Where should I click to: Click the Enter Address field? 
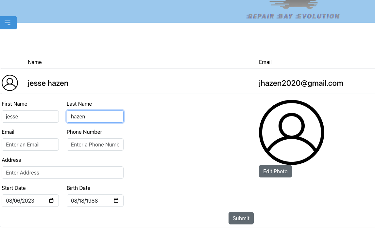point(62,173)
